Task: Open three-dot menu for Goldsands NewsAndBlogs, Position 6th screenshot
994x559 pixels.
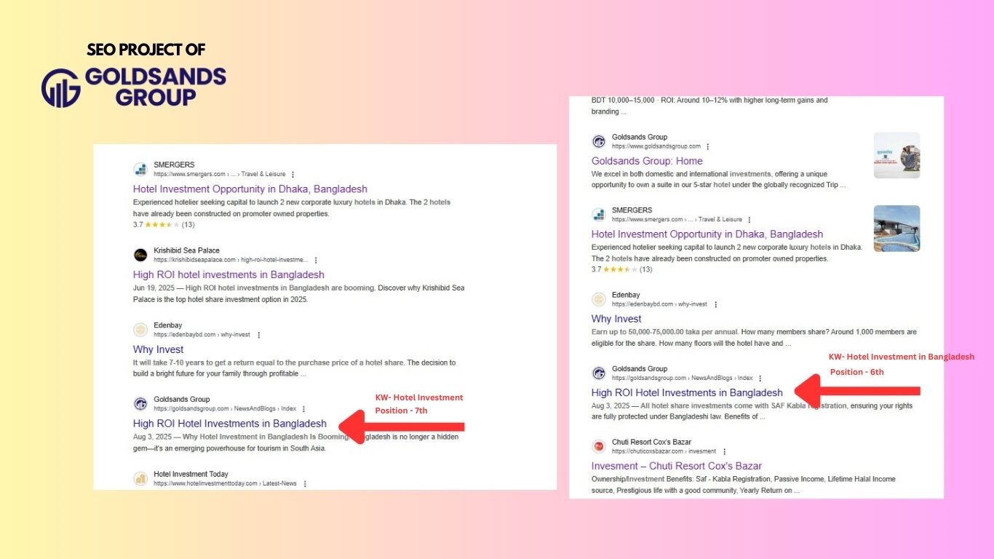Action: tap(760, 378)
